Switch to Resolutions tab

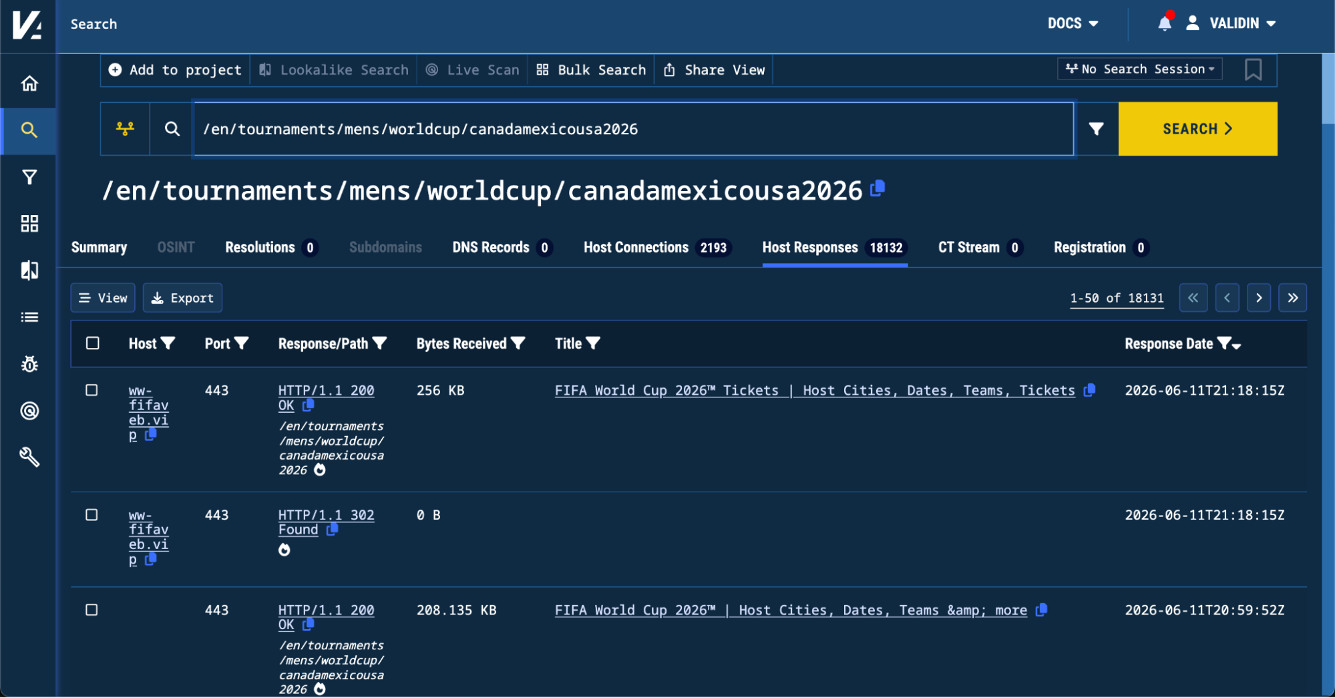[271, 248]
